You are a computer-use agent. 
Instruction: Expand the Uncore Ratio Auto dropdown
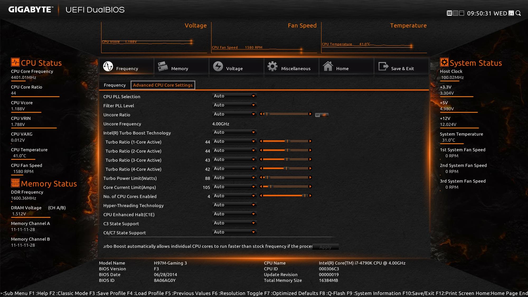234,114
